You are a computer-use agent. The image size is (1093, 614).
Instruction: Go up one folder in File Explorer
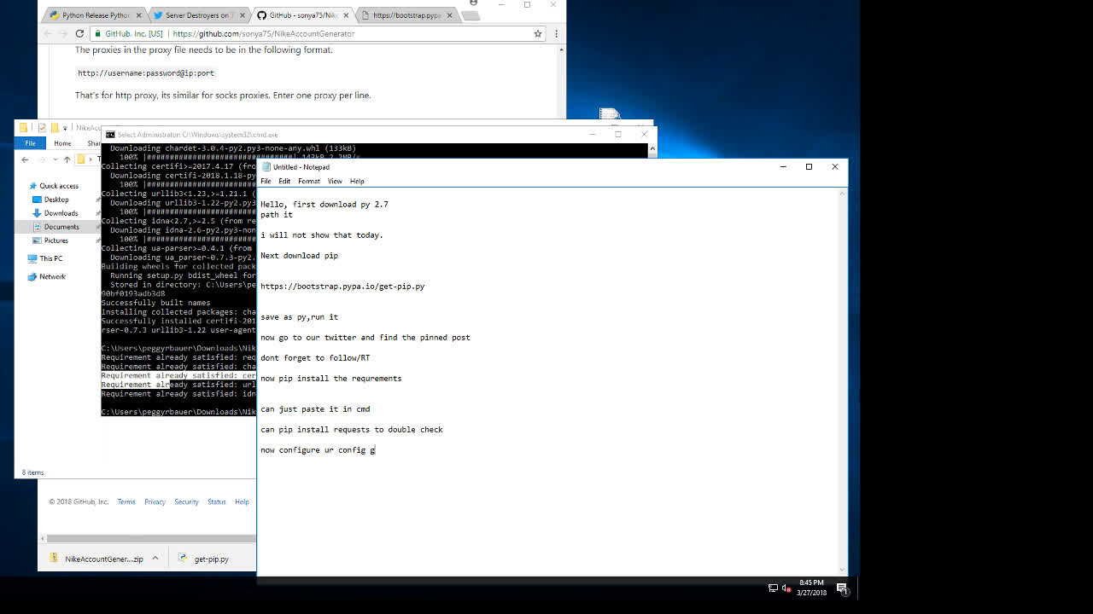click(x=67, y=159)
